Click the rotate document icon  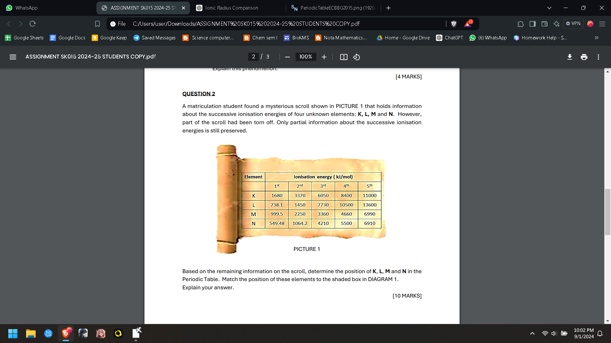356,57
